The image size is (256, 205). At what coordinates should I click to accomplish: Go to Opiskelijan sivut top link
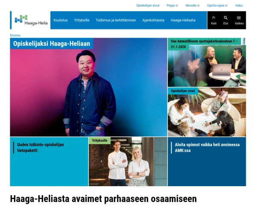point(148,6)
